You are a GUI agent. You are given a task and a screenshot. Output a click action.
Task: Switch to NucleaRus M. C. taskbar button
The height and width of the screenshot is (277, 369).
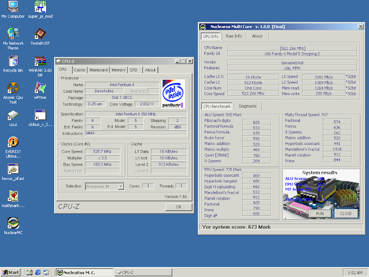coord(84,272)
